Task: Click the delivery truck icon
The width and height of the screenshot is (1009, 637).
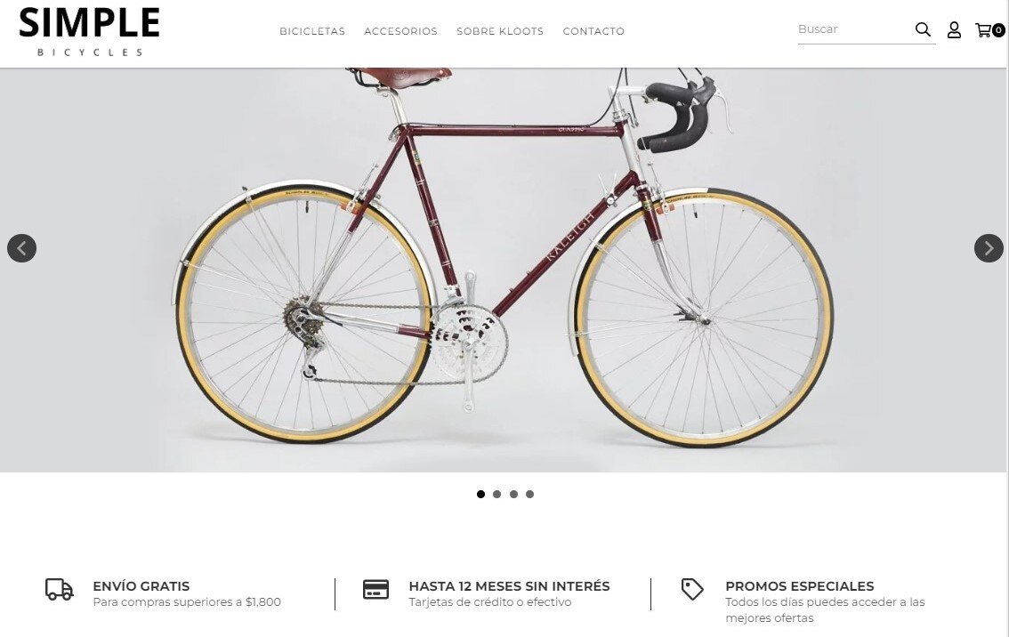Action: [x=60, y=589]
